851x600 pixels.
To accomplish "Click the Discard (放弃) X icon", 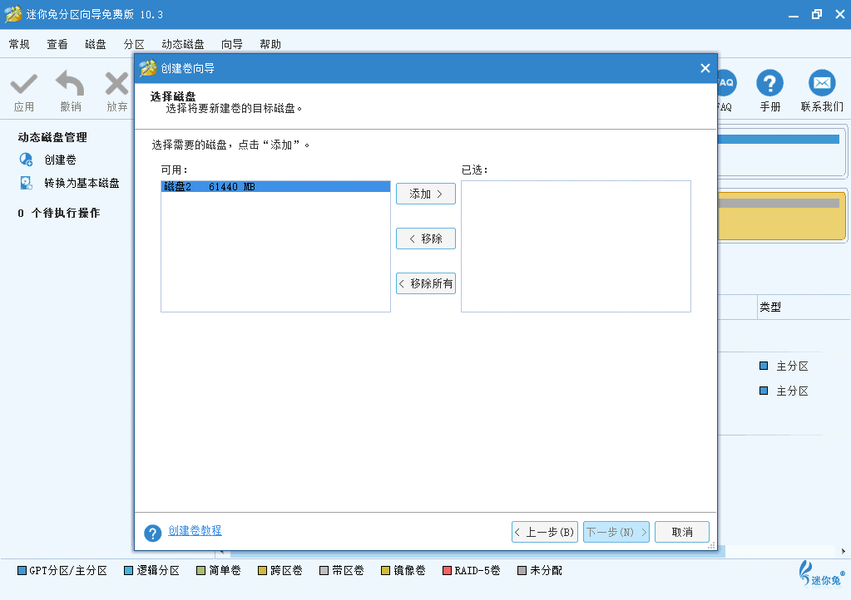I will pos(116,84).
